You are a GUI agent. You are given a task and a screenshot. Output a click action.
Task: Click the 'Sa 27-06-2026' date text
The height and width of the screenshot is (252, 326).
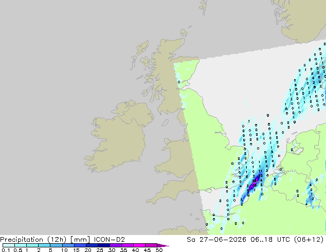point(216,240)
